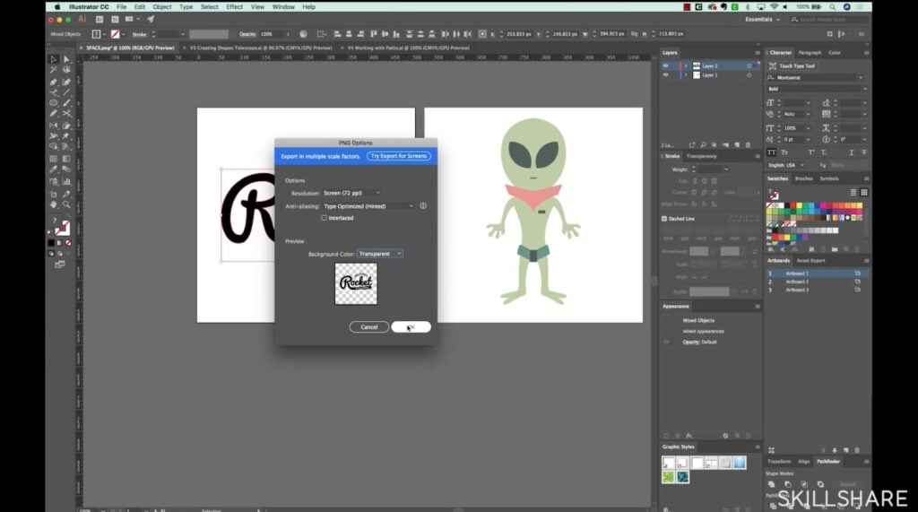918x512 pixels.
Task: Switch to the Asset Export tab
Action: coord(810,261)
